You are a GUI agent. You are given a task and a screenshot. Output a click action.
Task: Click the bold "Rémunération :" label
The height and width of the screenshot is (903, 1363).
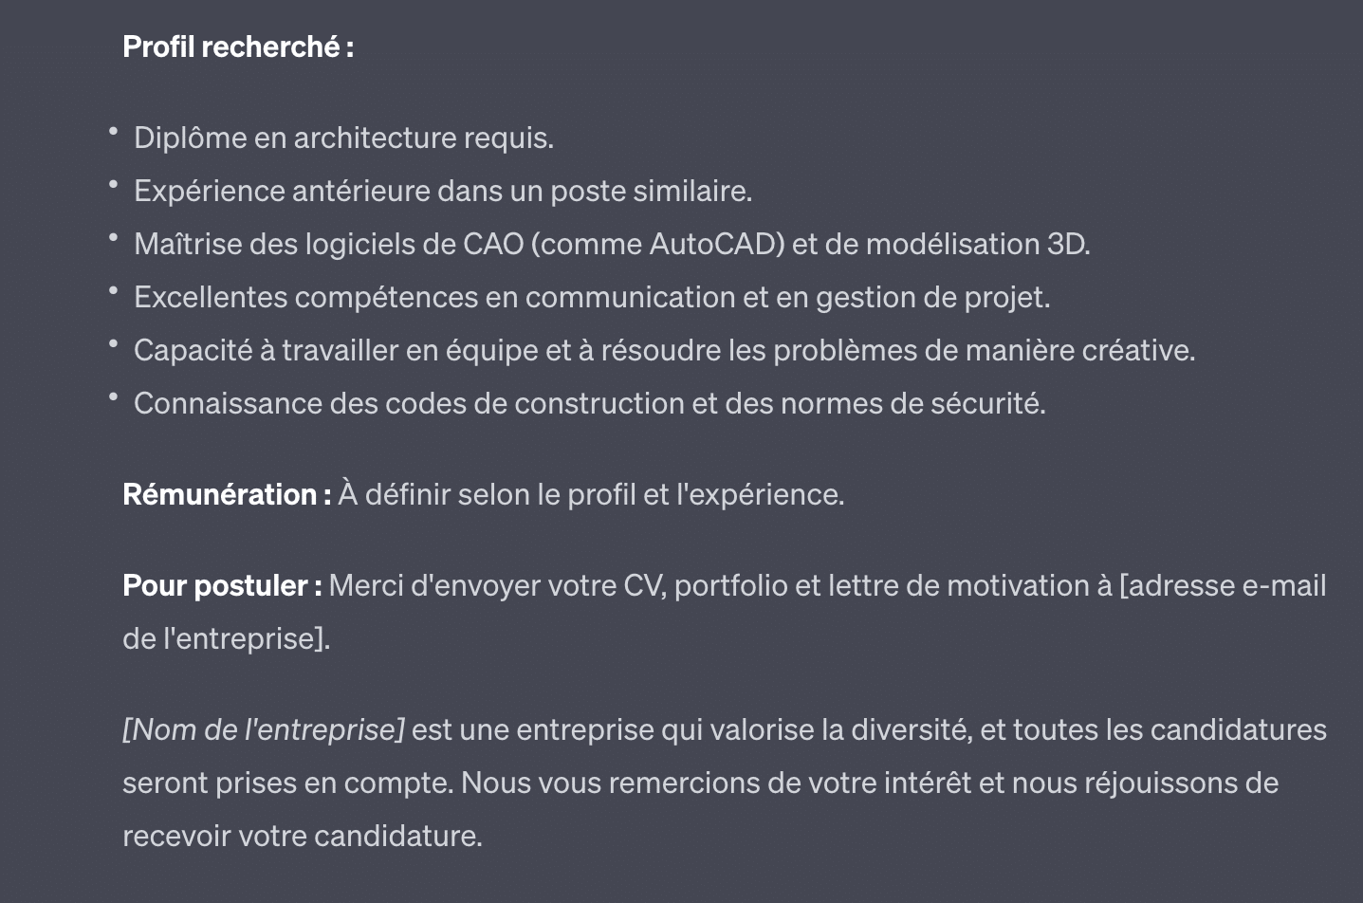[227, 495]
